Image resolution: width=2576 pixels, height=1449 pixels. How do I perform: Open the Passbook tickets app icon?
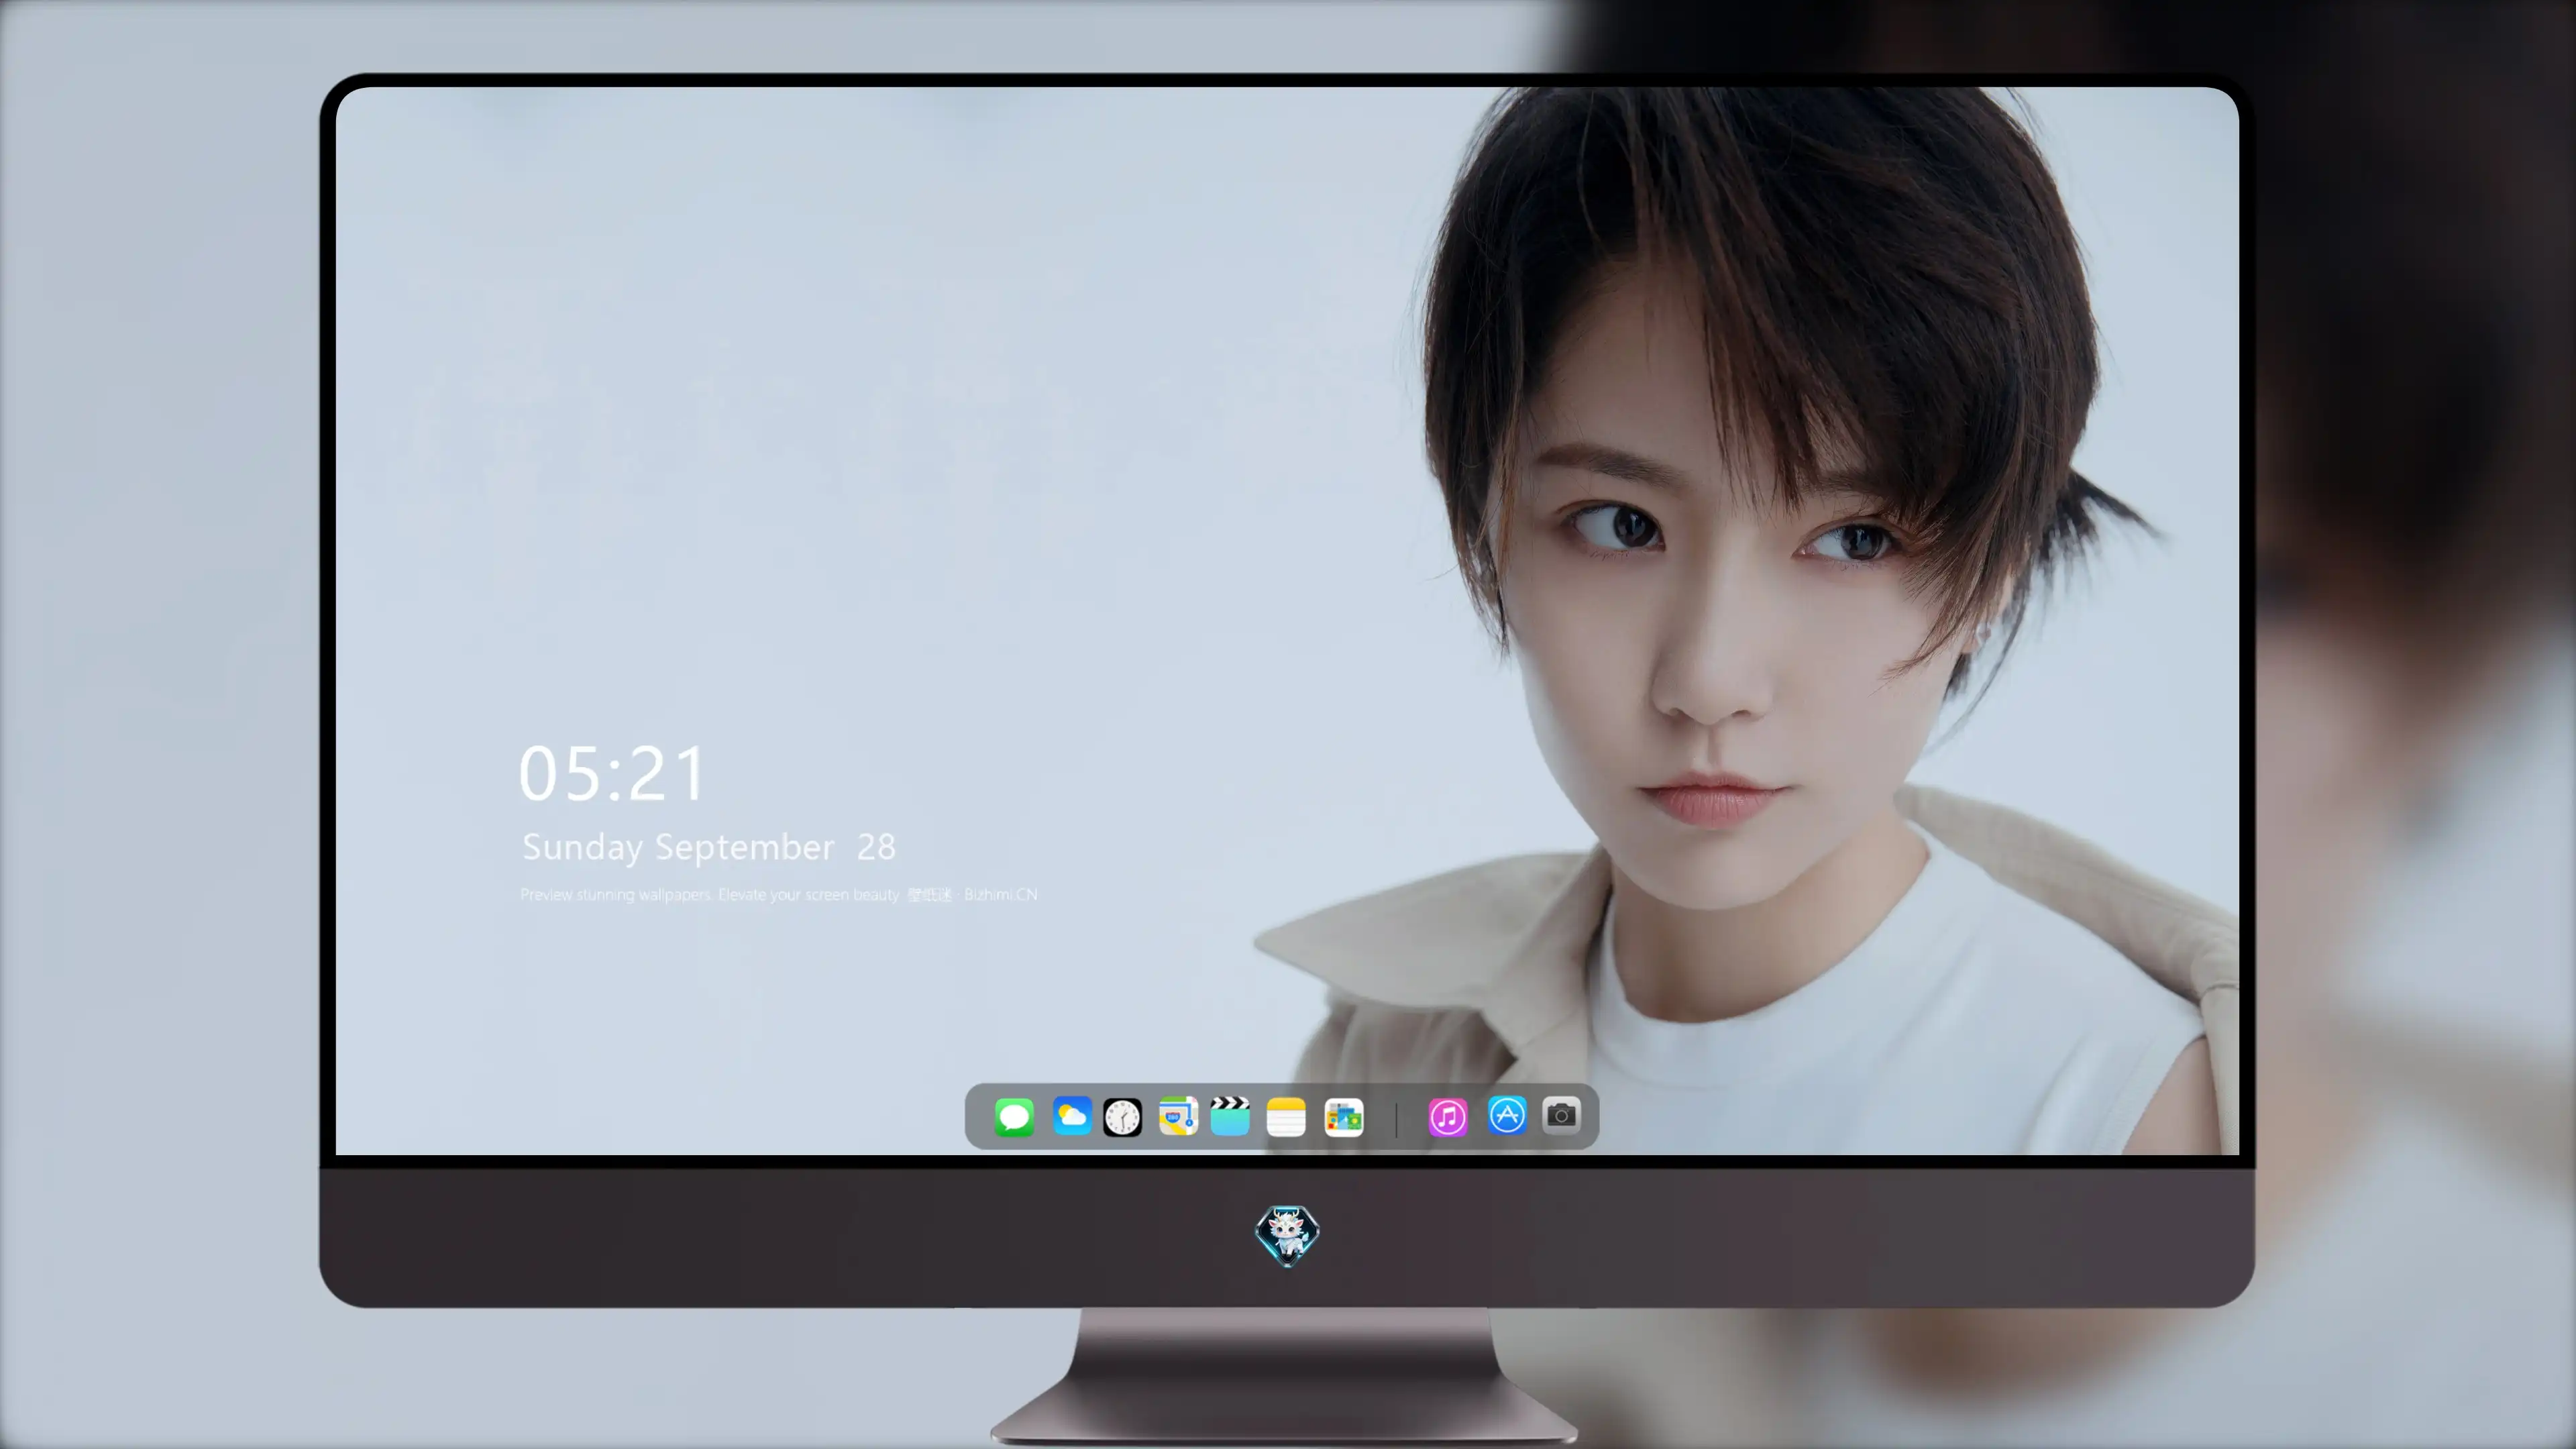tap(1344, 1117)
